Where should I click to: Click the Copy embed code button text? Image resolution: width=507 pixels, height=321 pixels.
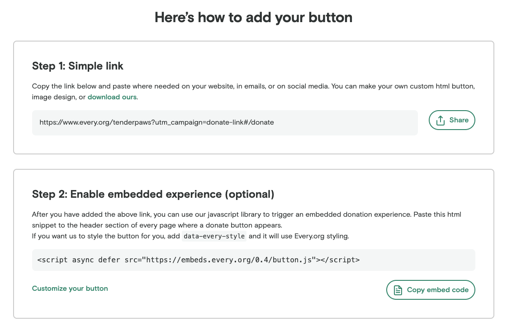(437, 290)
